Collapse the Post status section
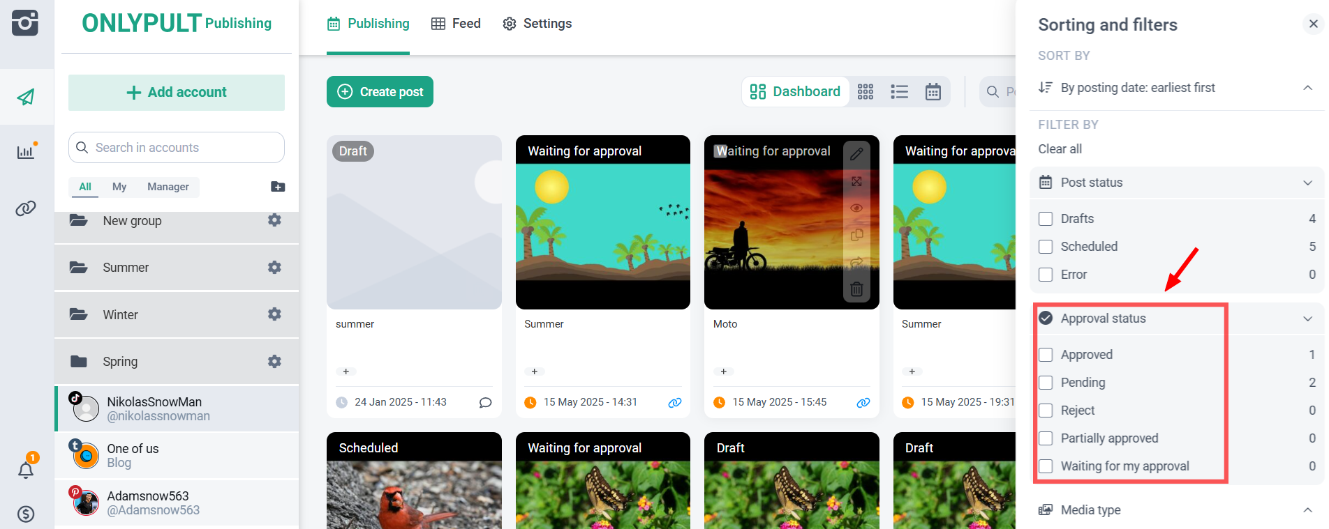The height and width of the screenshot is (529, 1329). pos(1307,183)
